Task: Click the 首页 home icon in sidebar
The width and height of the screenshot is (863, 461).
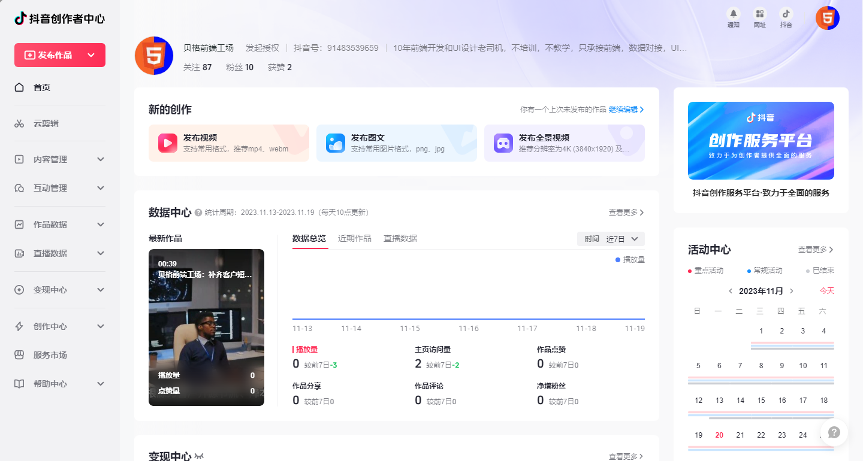Action: [19, 87]
